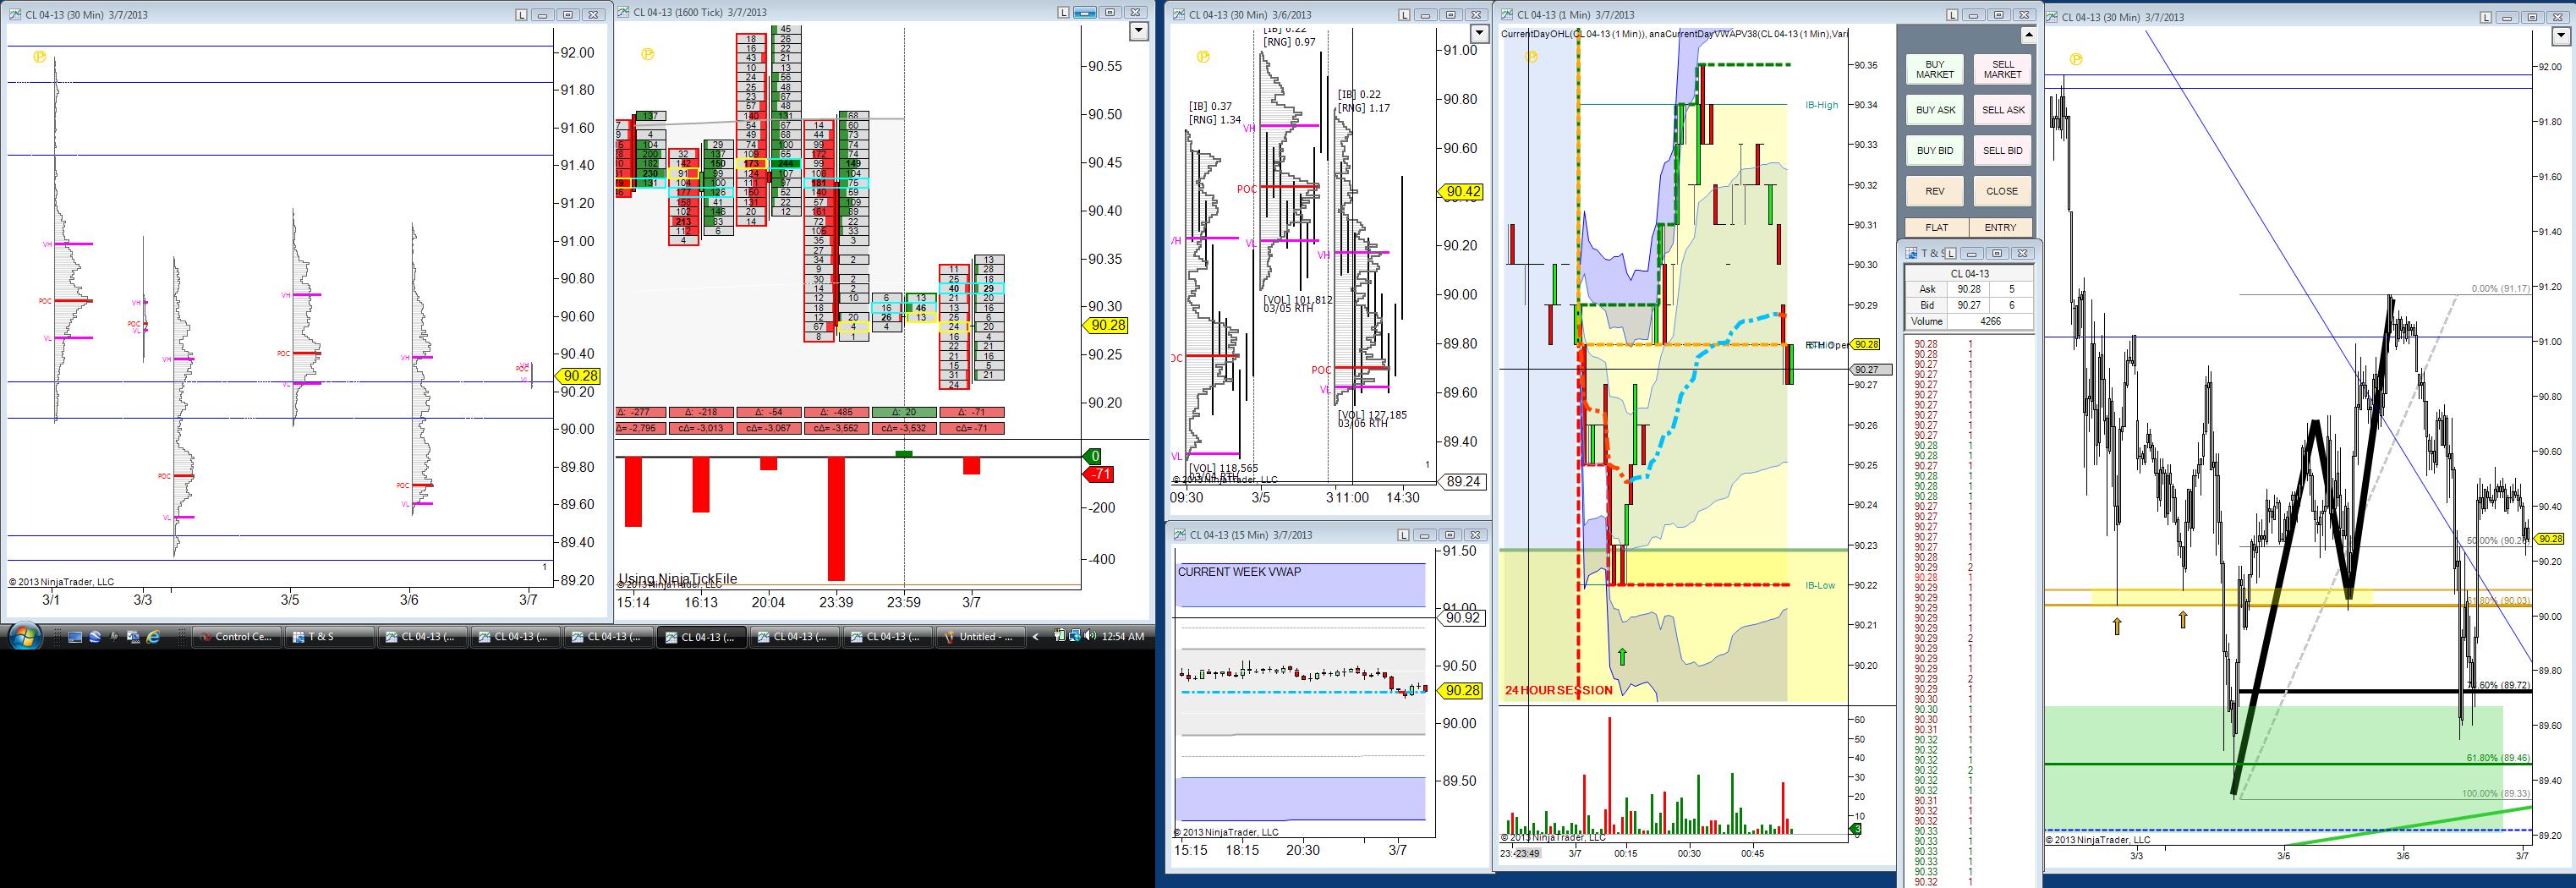Click the yellow P marker in far-right 30 Min chart

click(x=2076, y=59)
